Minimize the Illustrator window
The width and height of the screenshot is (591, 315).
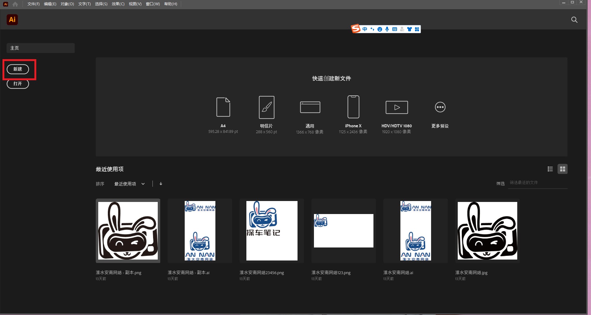click(x=564, y=2)
